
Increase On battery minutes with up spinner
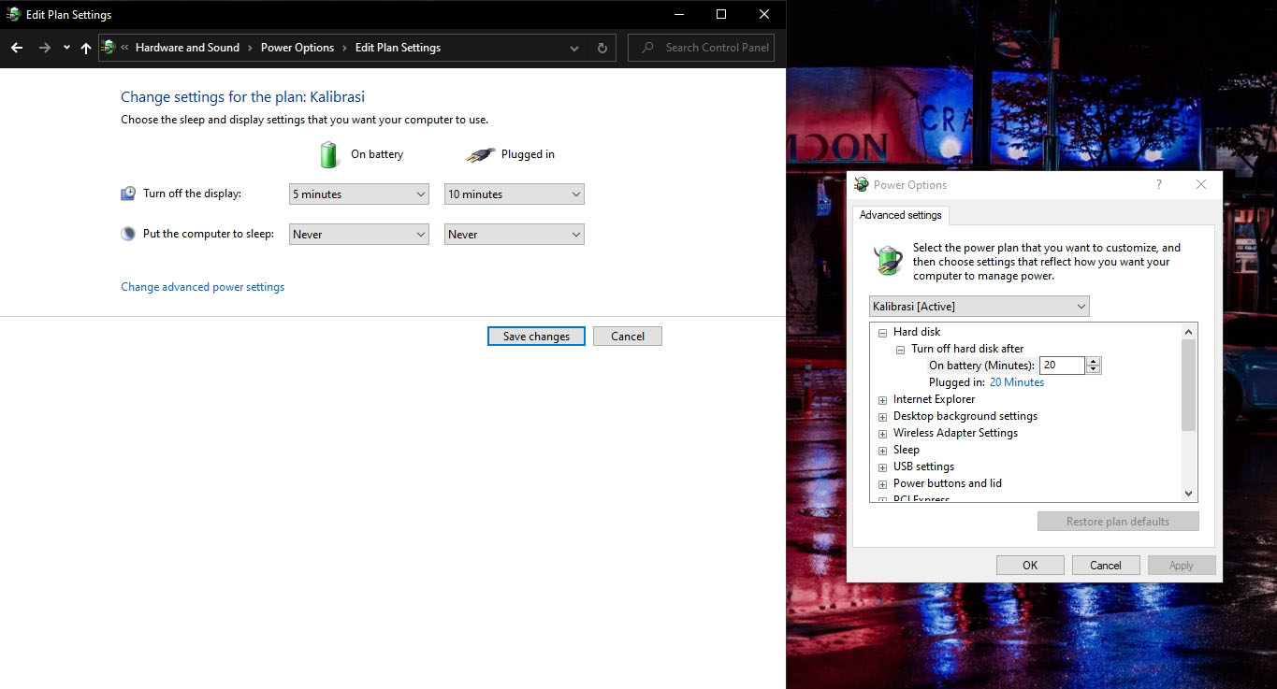click(x=1094, y=362)
